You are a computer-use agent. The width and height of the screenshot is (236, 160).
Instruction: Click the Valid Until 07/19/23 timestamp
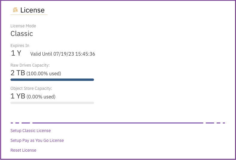click(x=63, y=54)
